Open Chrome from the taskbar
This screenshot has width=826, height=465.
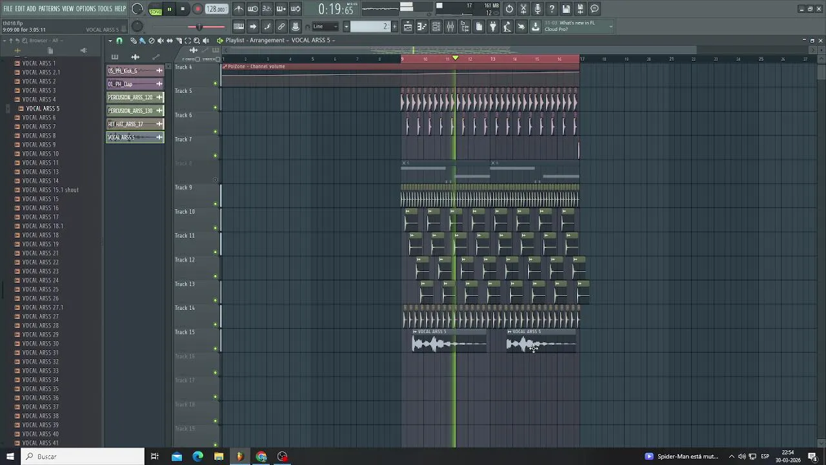tap(261, 457)
